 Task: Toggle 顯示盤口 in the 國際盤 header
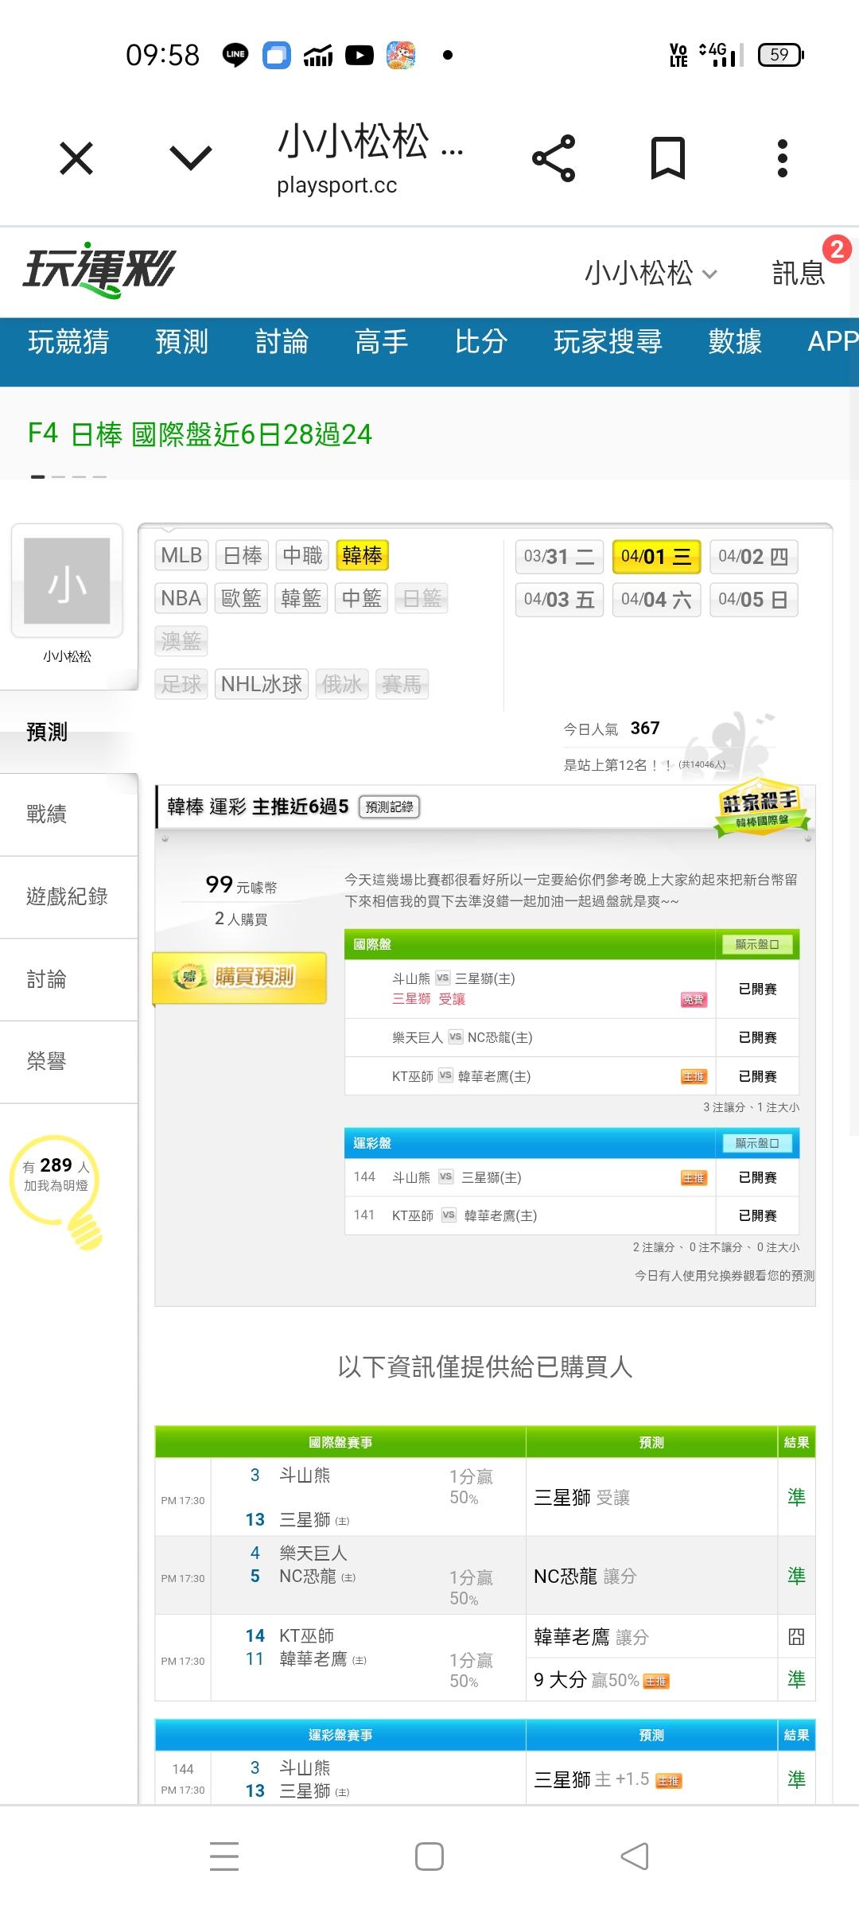[x=756, y=944]
